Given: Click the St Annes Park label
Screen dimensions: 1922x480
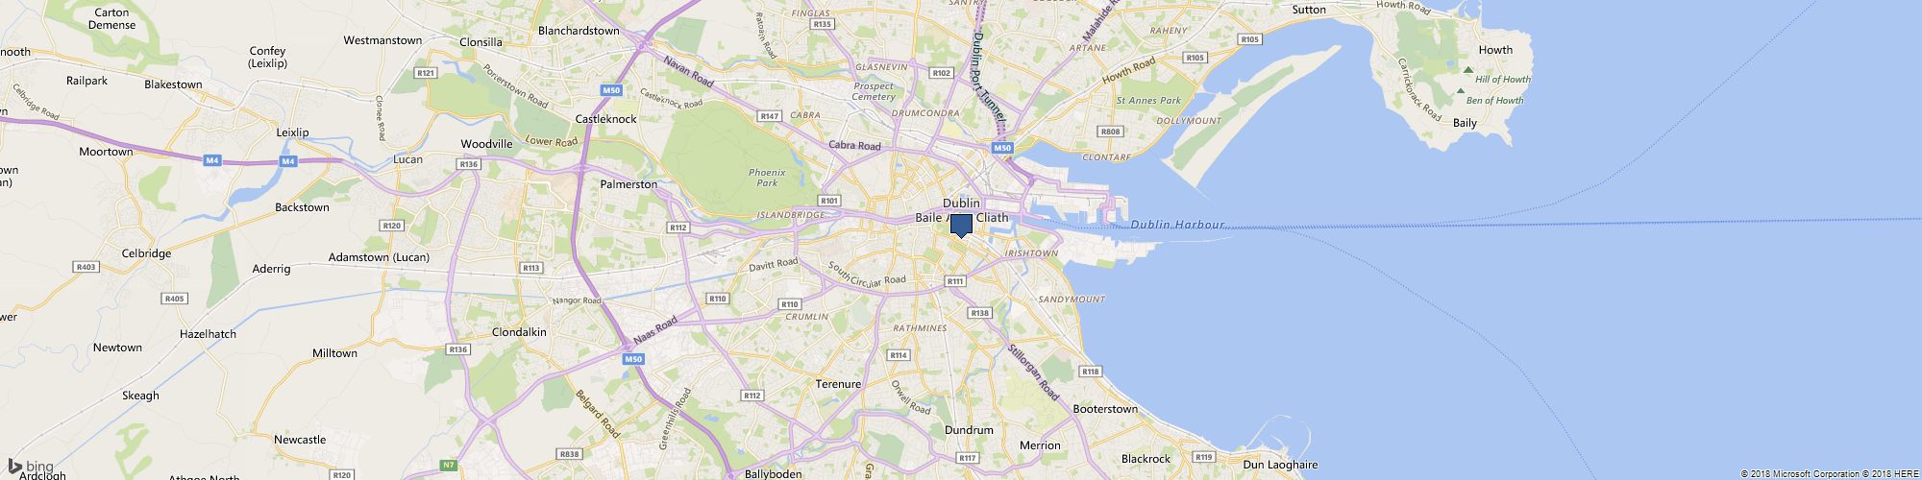Looking at the screenshot, I should [1148, 100].
